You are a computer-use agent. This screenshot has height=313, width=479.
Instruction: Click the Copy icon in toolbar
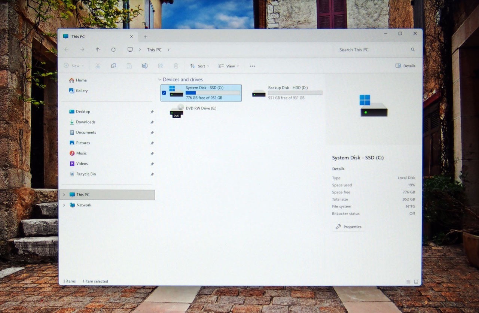(113, 66)
